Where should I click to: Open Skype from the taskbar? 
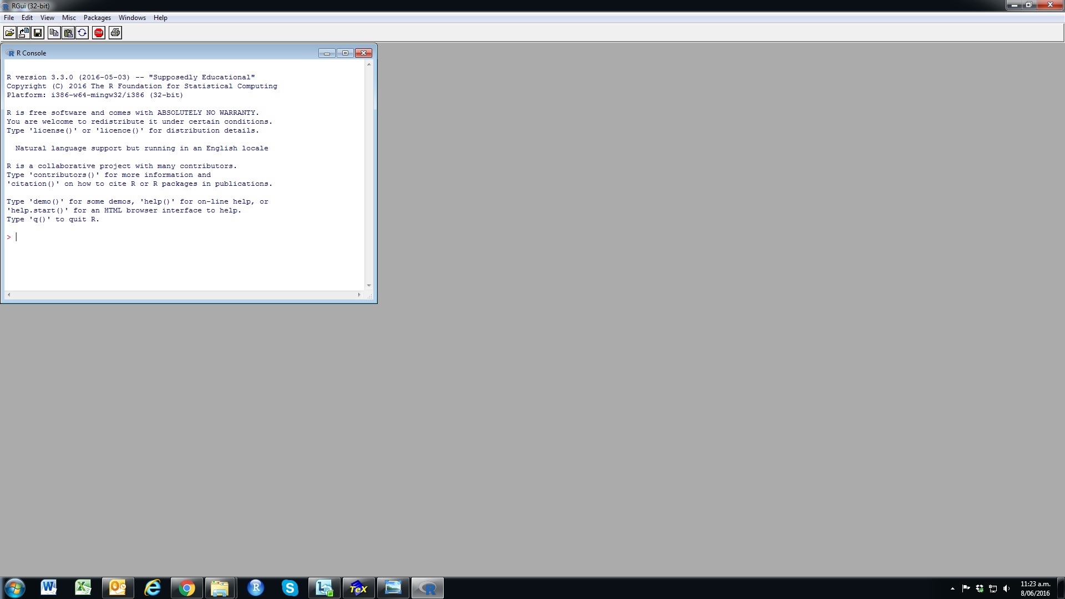pyautogui.click(x=290, y=588)
